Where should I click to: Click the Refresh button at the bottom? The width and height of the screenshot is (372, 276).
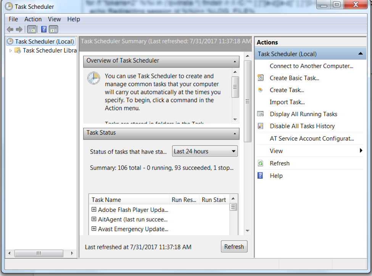234,246
